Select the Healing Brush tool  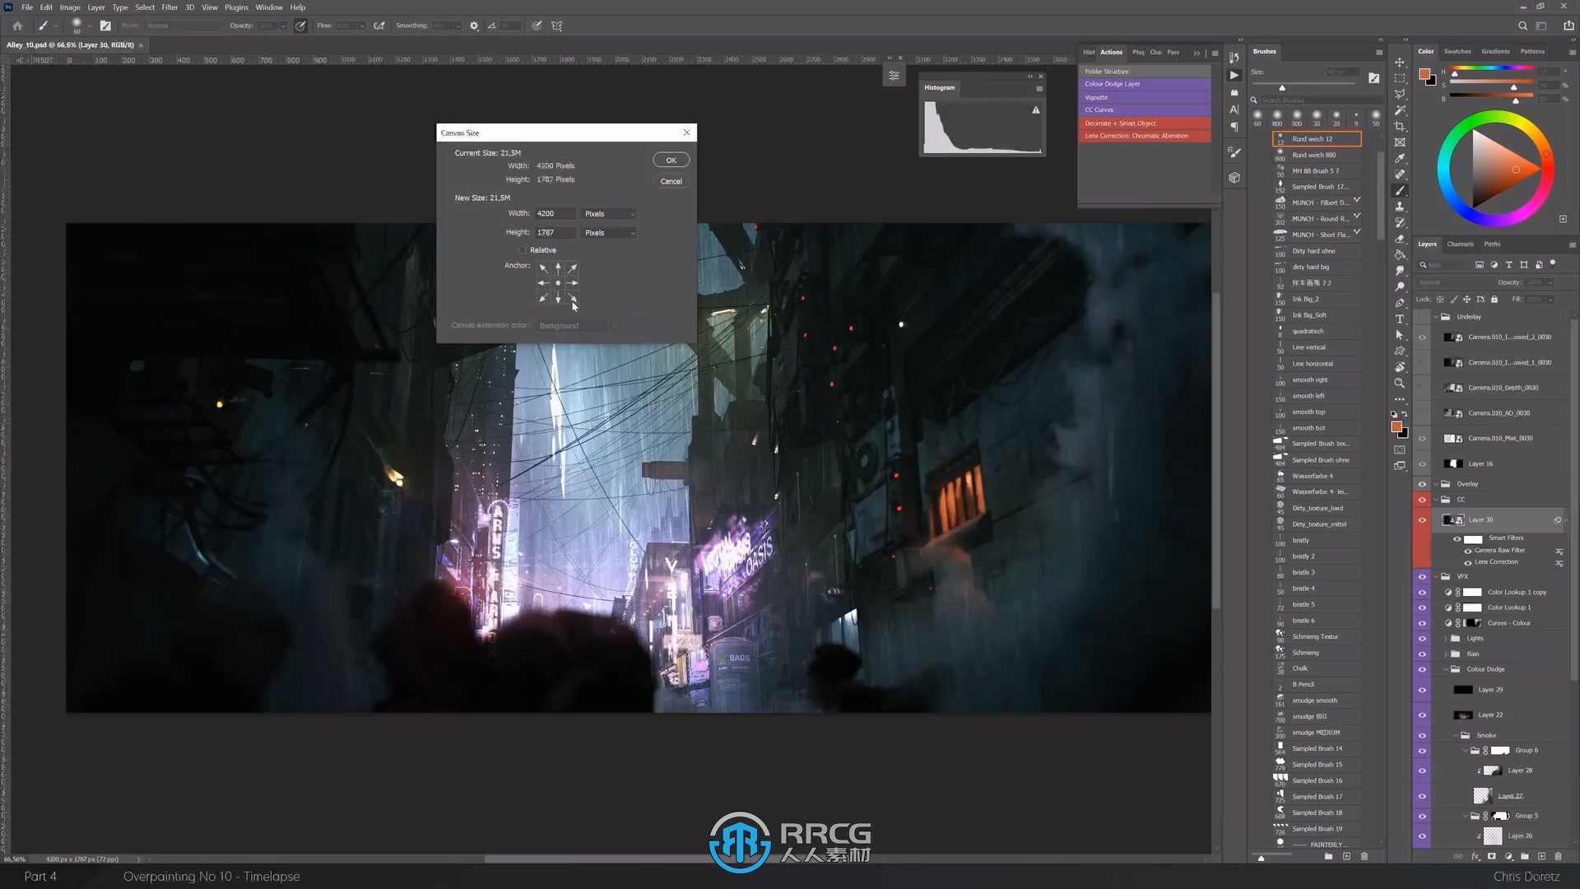[x=1399, y=175]
